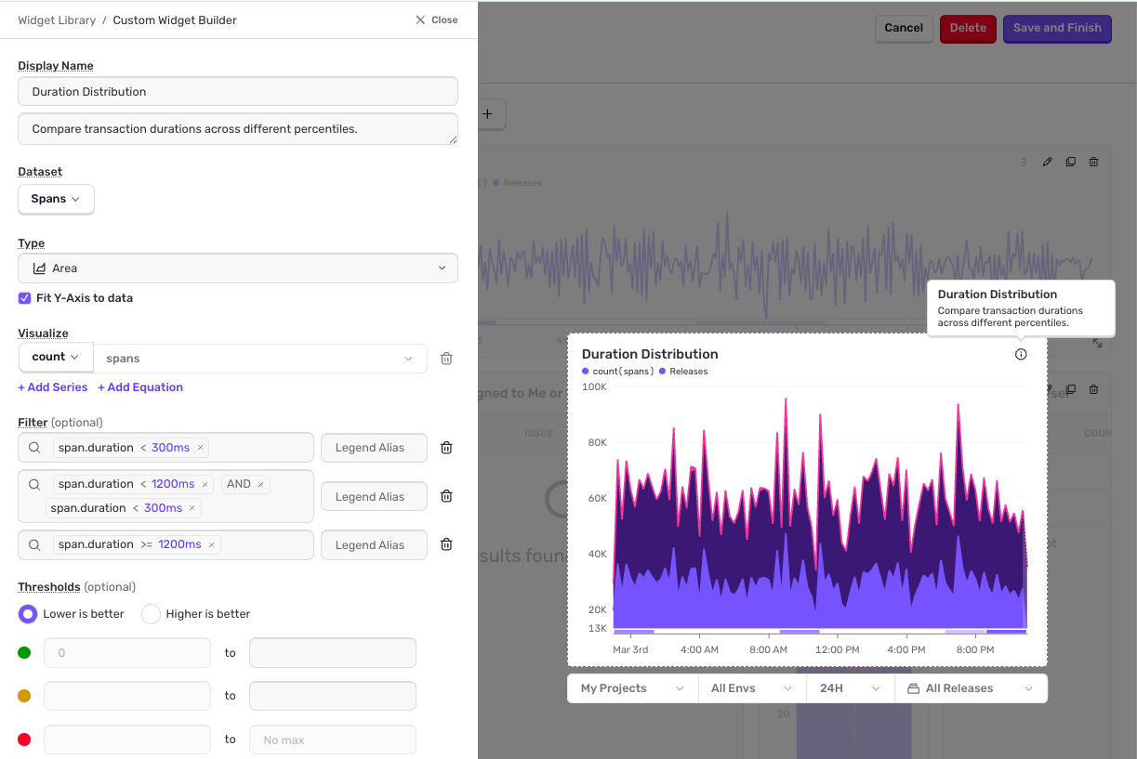Open Widget Library breadcrumb link
This screenshot has width=1137, height=759.
(x=57, y=20)
